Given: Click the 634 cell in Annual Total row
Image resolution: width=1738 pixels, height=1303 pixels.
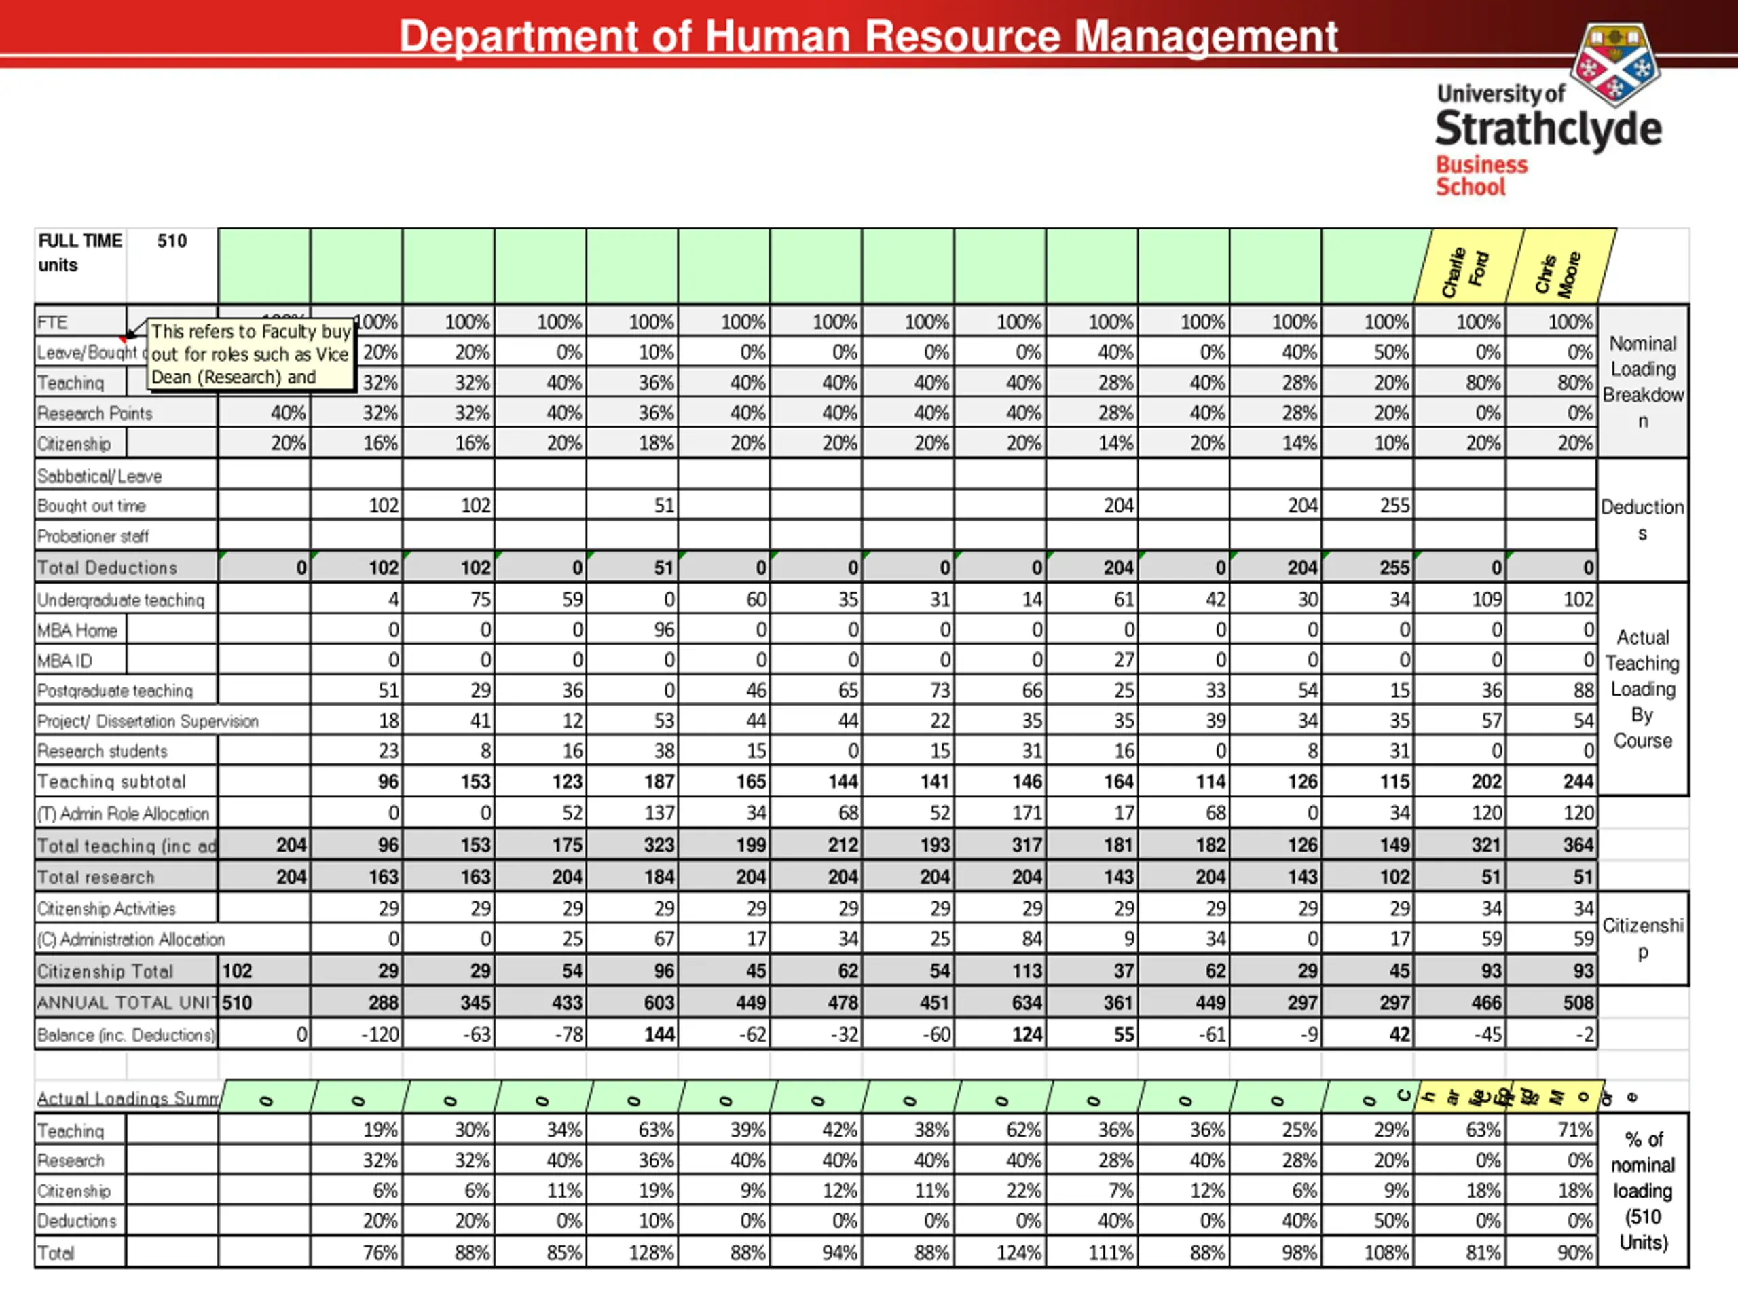Looking at the screenshot, I should (1000, 1003).
